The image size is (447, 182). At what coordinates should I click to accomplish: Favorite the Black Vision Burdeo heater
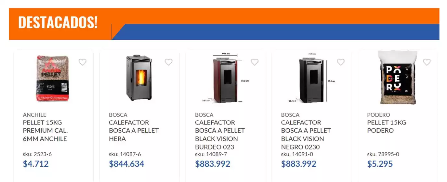tap(255, 62)
